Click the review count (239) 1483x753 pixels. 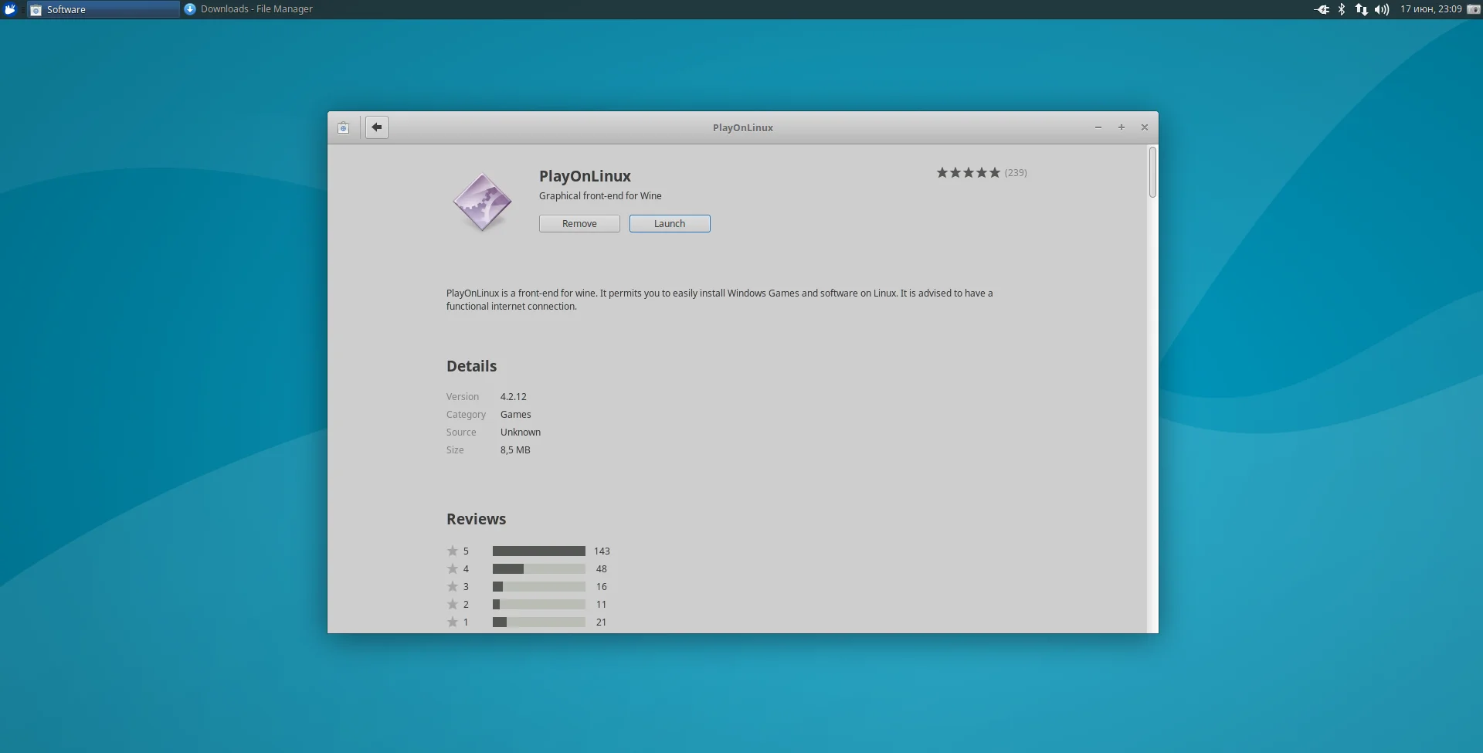tap(1016, 172)
